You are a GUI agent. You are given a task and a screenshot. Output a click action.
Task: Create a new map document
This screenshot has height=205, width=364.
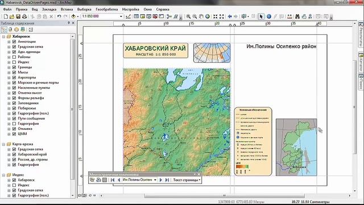(6, 17)
